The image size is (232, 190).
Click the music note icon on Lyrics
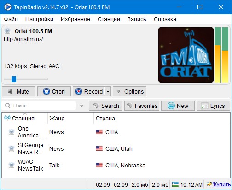(204, 106)
